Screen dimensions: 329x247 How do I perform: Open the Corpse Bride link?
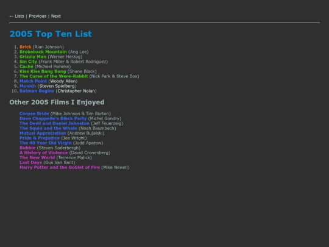[x=34, y=113]
